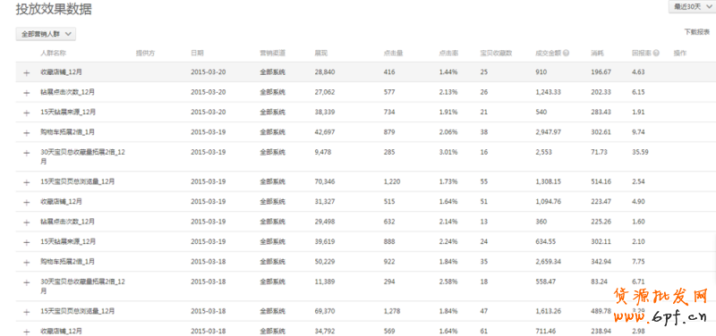Expand the 钻展点击次数_12月 row with 27,062 impressions
Image resolution: width=716 pixels, height=336 pixels.
(x=27, y=93)
